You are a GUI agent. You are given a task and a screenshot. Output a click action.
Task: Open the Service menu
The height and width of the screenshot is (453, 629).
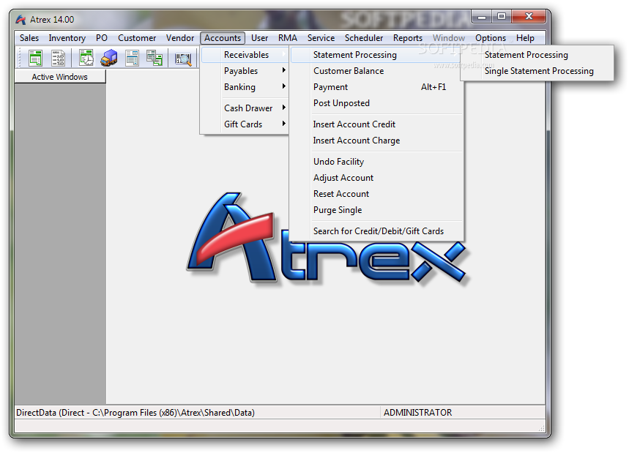pos(321,38)
